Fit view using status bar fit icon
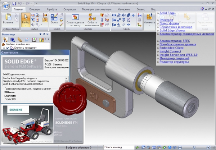The width and height of the screenshot is (216, 150). [154, 147]
